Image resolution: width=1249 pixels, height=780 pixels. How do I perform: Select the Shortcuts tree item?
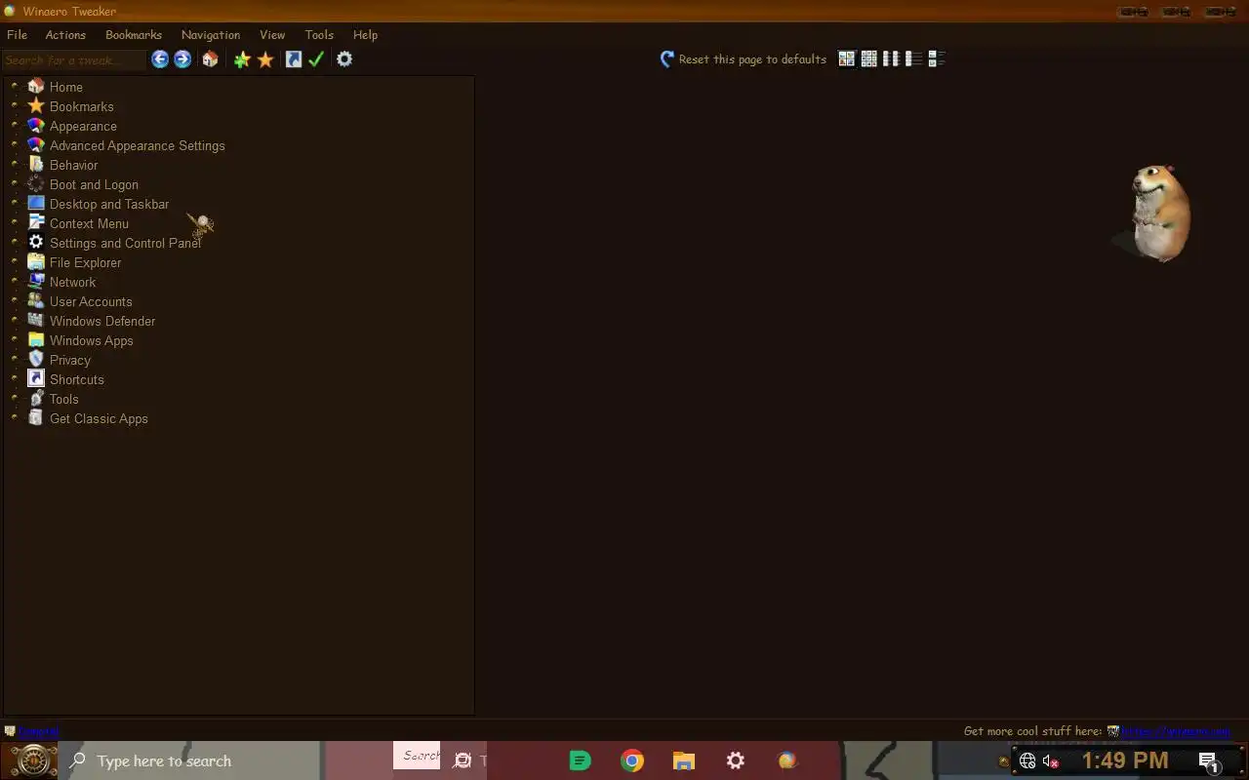pyautogui.click(x=76, y=379)
